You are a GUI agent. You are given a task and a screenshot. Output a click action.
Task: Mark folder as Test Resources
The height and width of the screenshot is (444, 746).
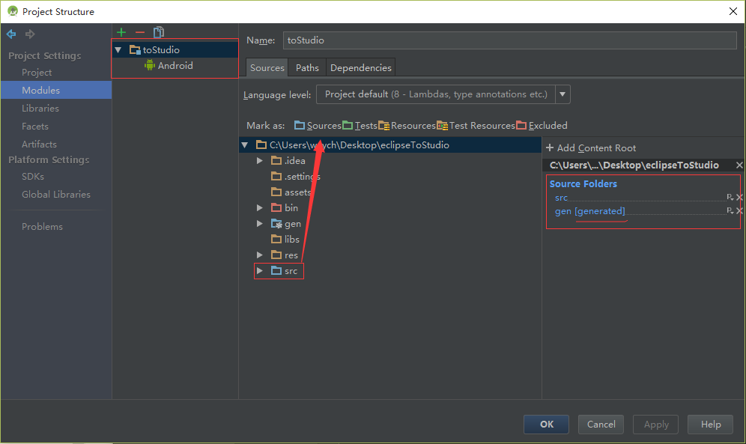476,126
